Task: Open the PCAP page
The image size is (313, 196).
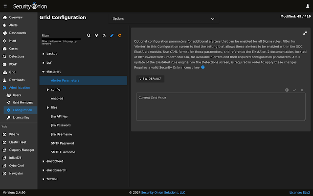Action: tap(19, 64)
